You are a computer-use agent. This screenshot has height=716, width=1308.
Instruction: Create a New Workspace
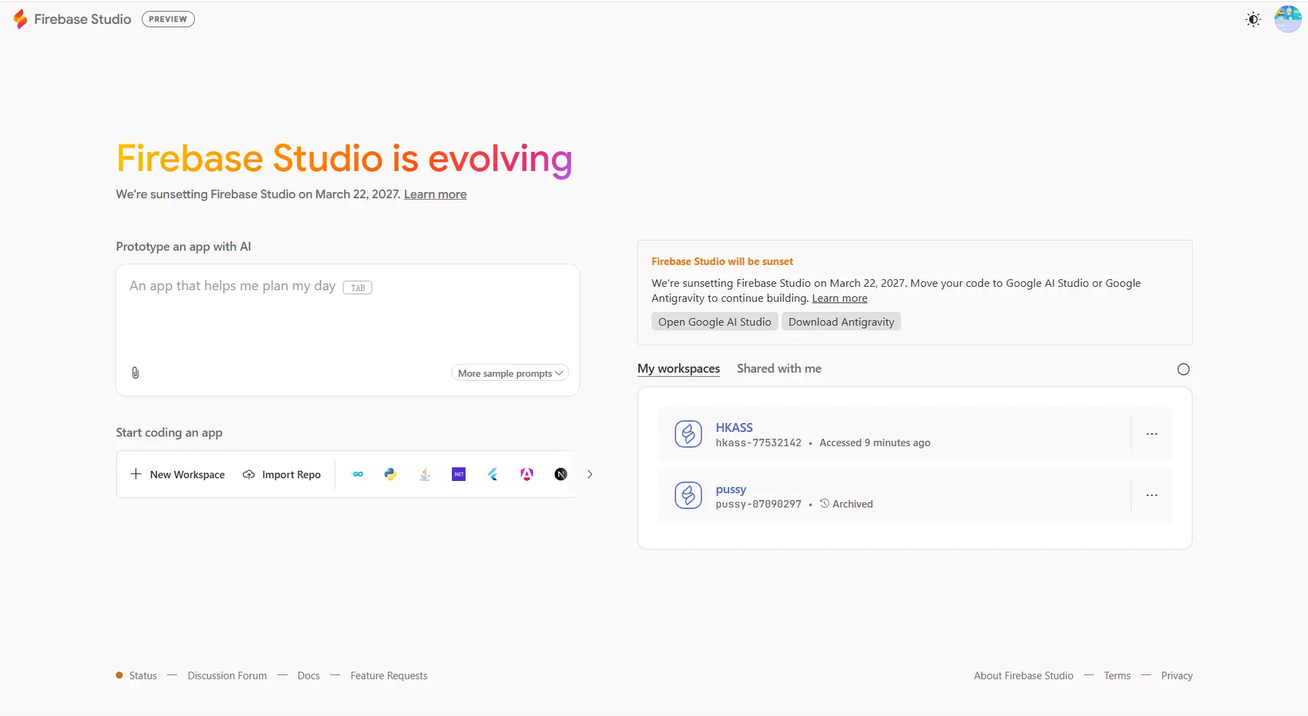pos(178,474)
